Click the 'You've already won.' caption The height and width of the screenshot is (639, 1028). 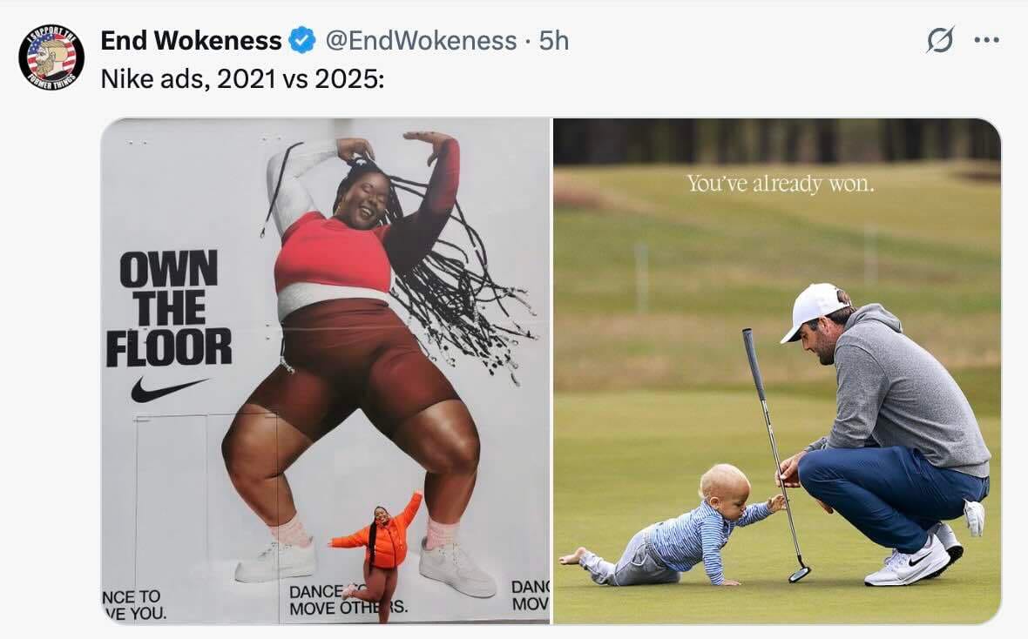[781, 184]
